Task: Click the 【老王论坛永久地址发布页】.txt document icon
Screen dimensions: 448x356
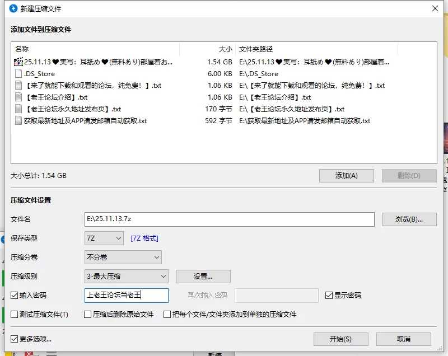Action: click(x=18, y=109)
